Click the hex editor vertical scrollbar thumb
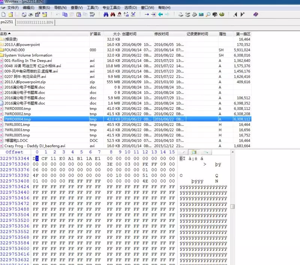Image resolution: width=300 pixels, height=265 pixels. click(233, 207)
